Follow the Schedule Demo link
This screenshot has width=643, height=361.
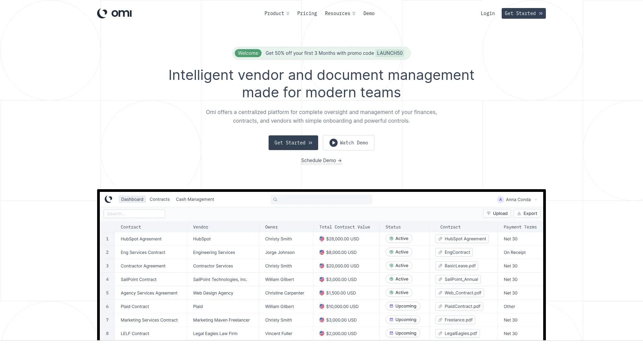point(321,160)
